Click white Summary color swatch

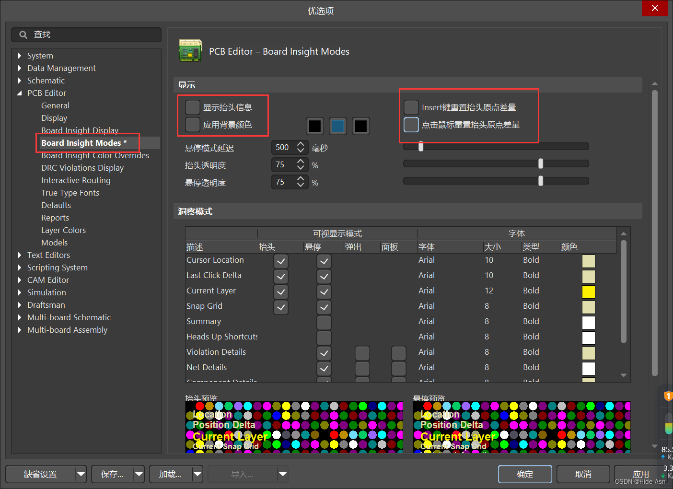(589, 322)
